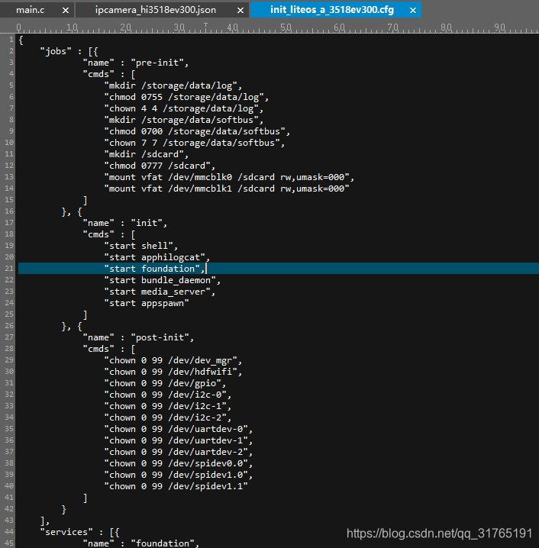Viewport: 539px width, 548px height.
Task: Click the "start appspawn" line
Action: 147,303
